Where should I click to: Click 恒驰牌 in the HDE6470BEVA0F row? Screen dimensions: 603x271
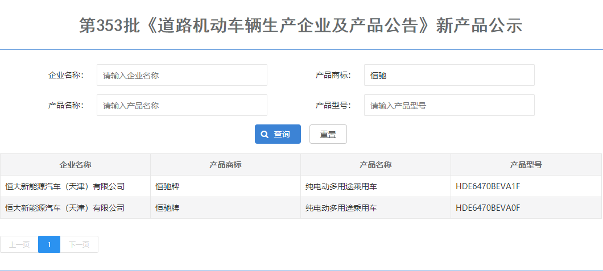pyautogui.click(x=167, y=208)
